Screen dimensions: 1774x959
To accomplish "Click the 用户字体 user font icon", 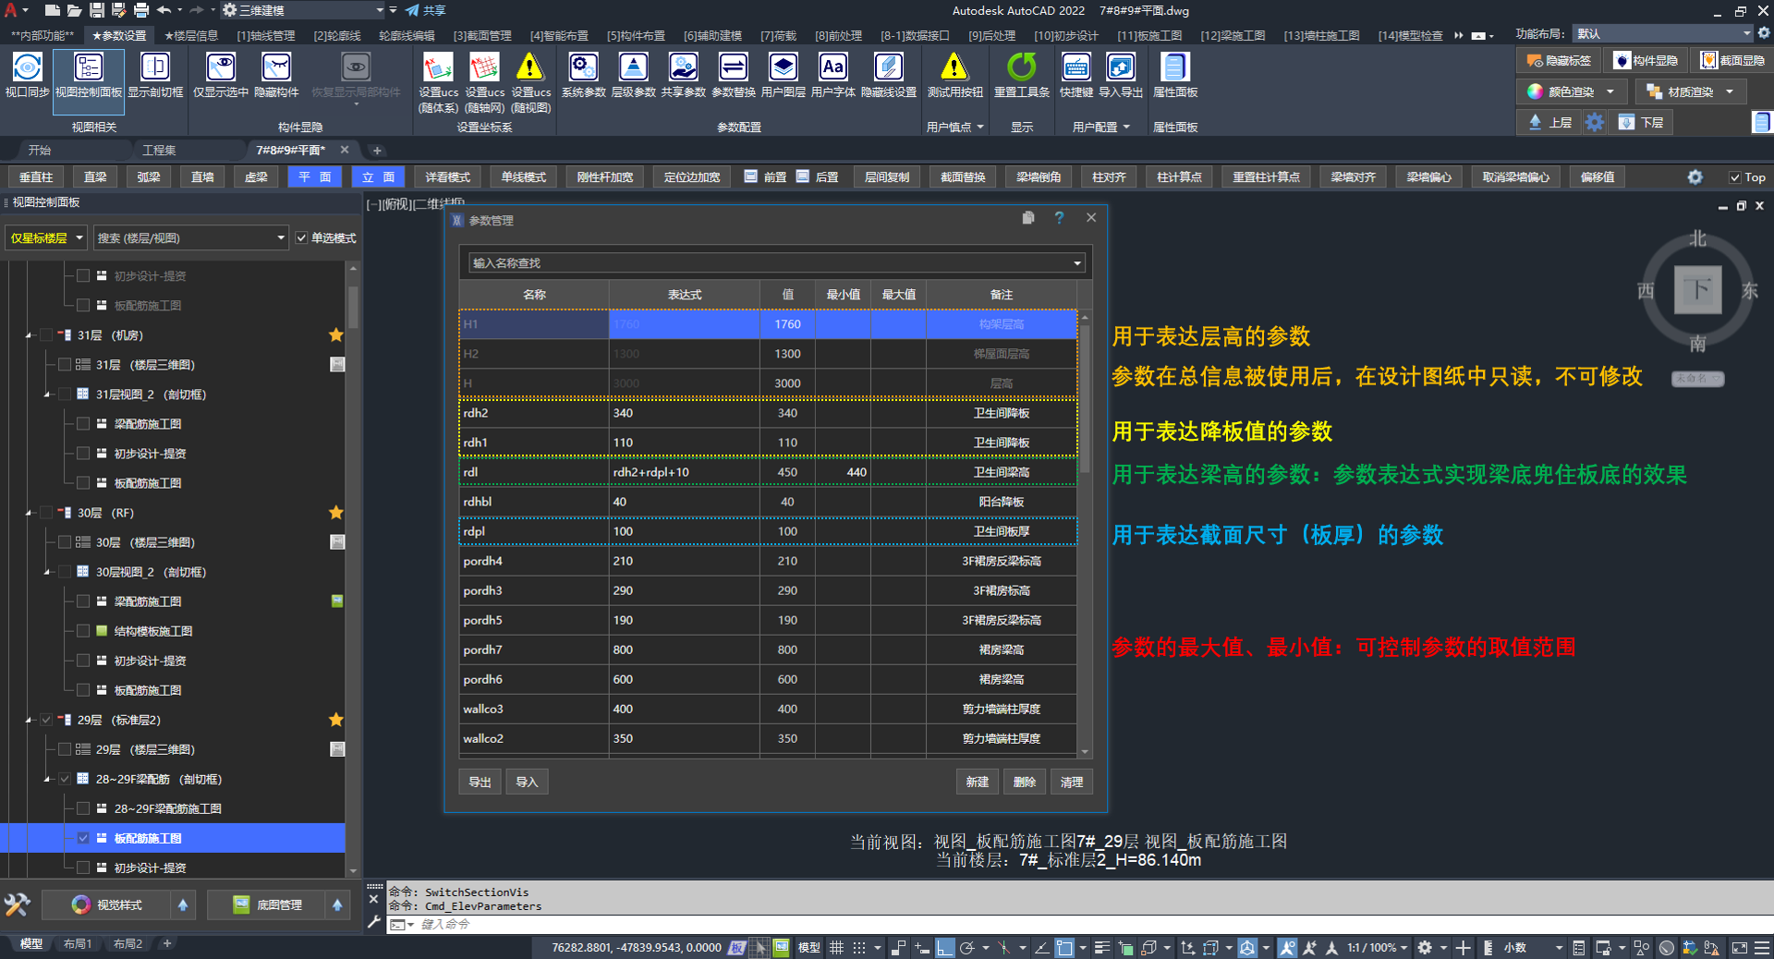I will coord(832,74).
